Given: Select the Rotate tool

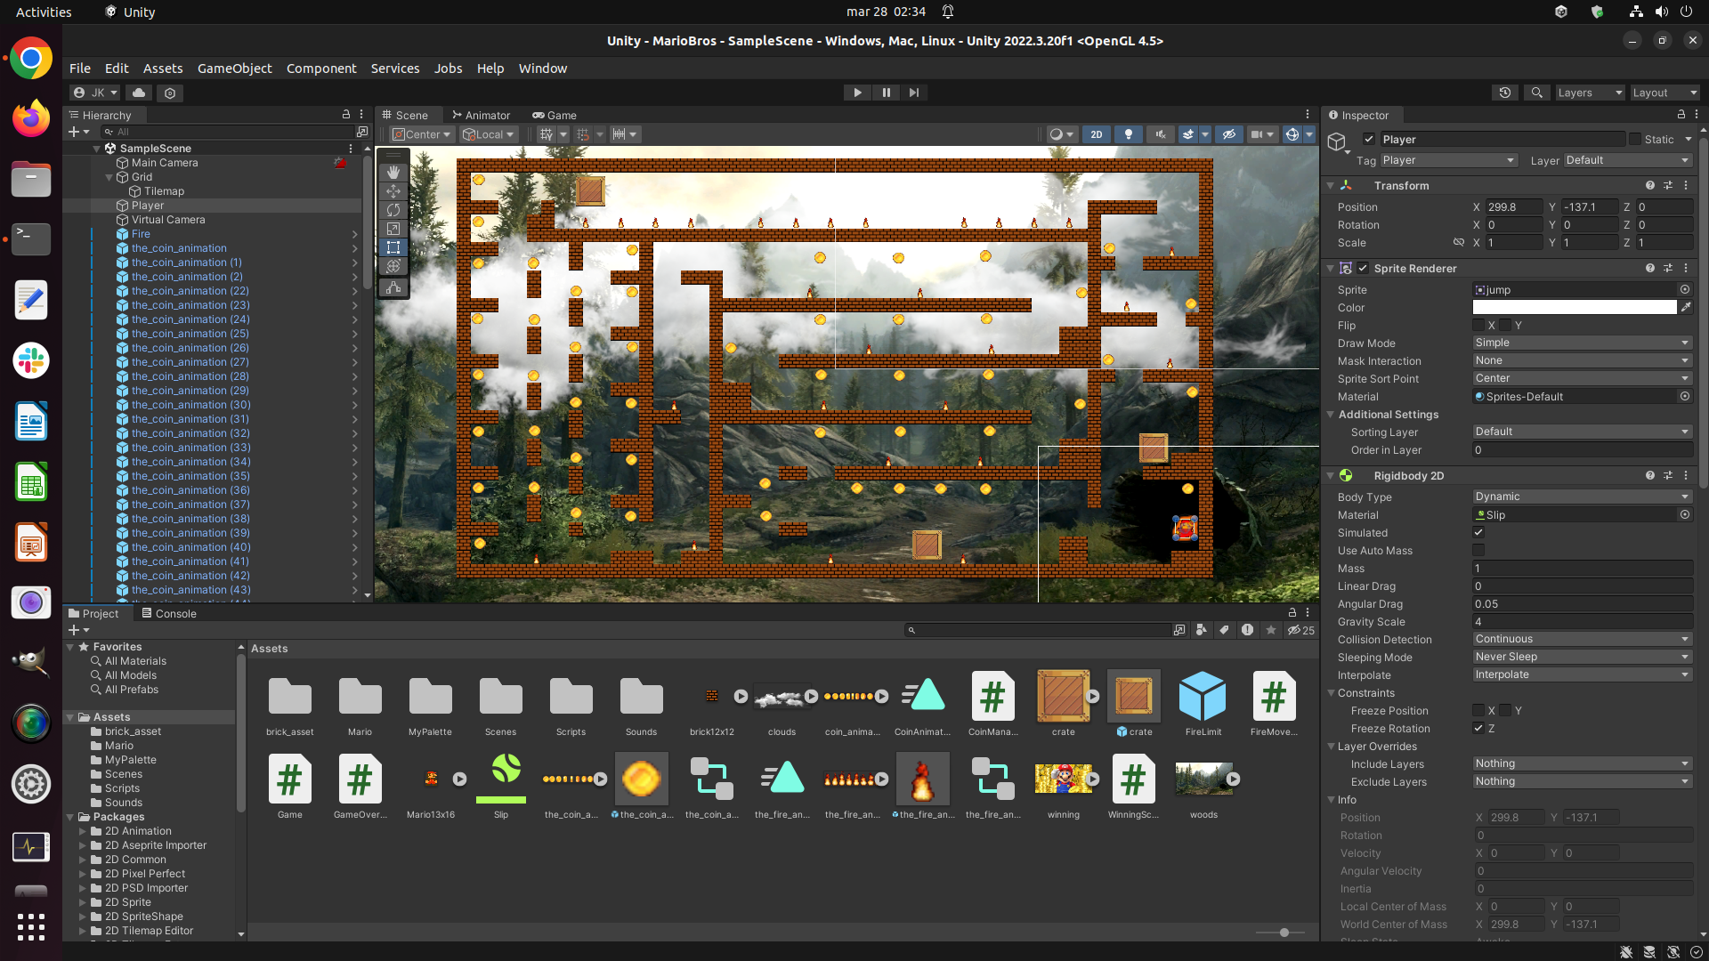Looking at the screenshot, I should (x=393, y=210).
